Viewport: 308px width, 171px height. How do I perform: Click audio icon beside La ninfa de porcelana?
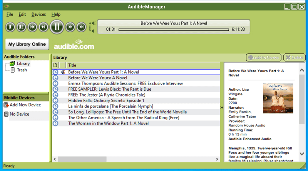pos(55,106)
